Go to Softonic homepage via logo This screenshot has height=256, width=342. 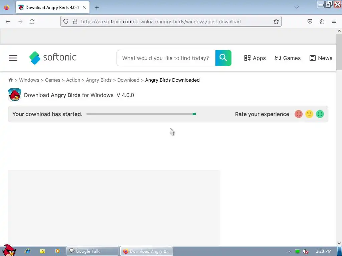tap(53, 58)
